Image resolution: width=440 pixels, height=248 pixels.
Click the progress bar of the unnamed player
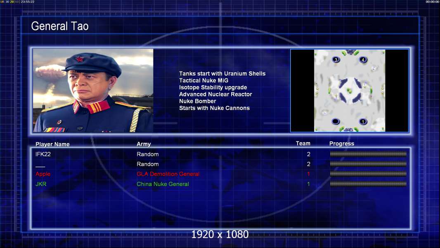pos(368,164)
